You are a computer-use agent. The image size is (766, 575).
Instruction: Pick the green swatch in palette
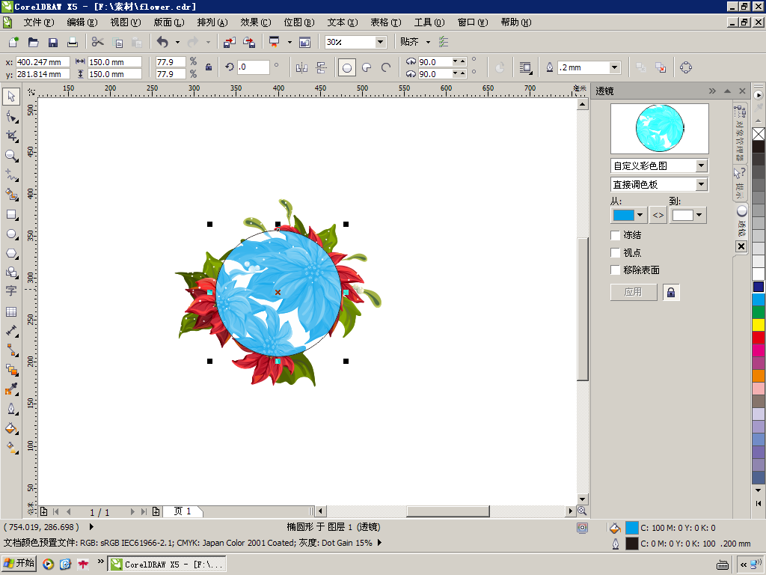click(x=759, y=312)
